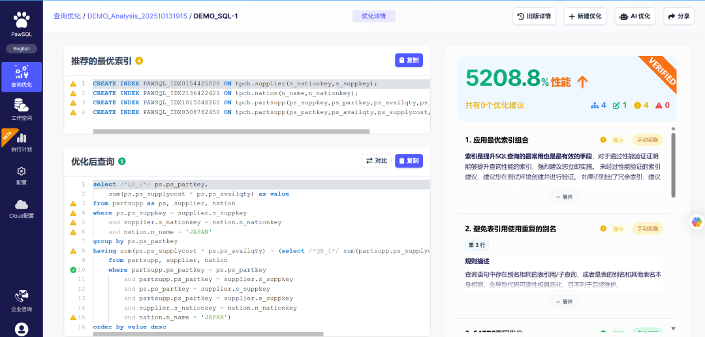The image size is (705, 337).
Task: Open 工作空间 in sidebar
Action: 22,110
